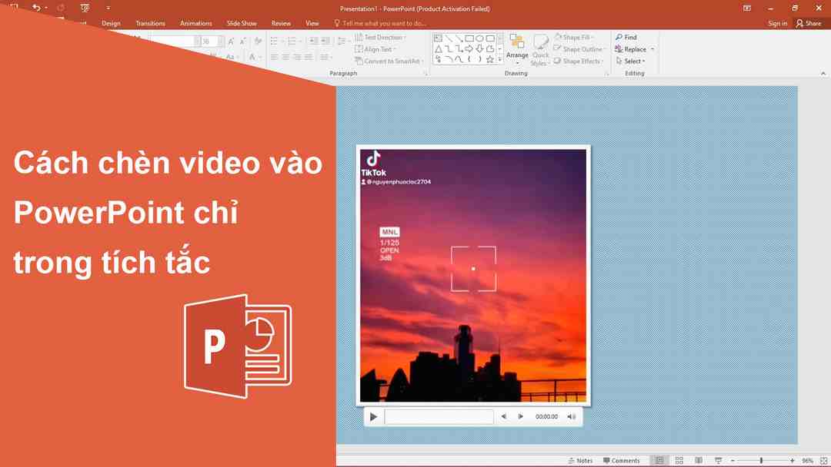Step the video forward
Viewport: 831px width, 467px height.
coord(520,417)
